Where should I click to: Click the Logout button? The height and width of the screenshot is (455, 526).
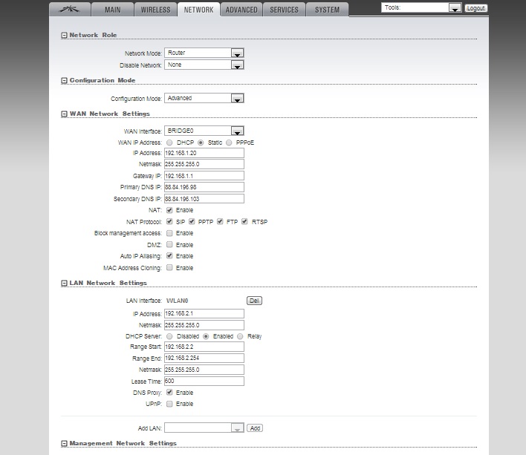click(475, 8)
